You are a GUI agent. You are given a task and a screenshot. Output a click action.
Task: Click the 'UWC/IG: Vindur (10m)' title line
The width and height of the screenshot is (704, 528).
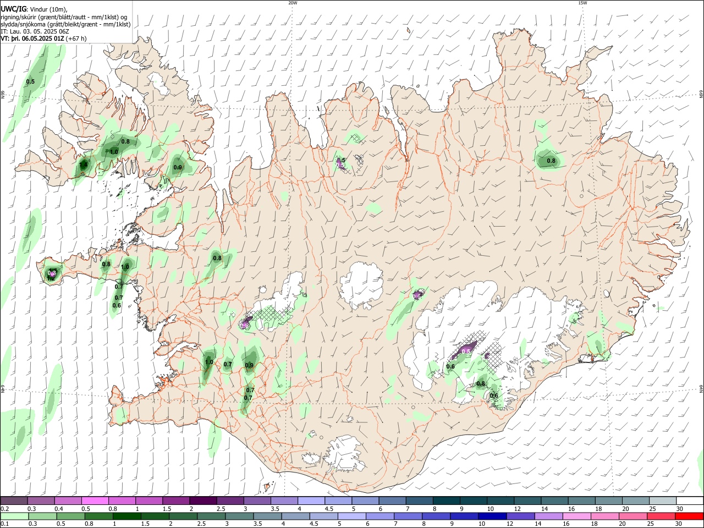click(34, 9)
